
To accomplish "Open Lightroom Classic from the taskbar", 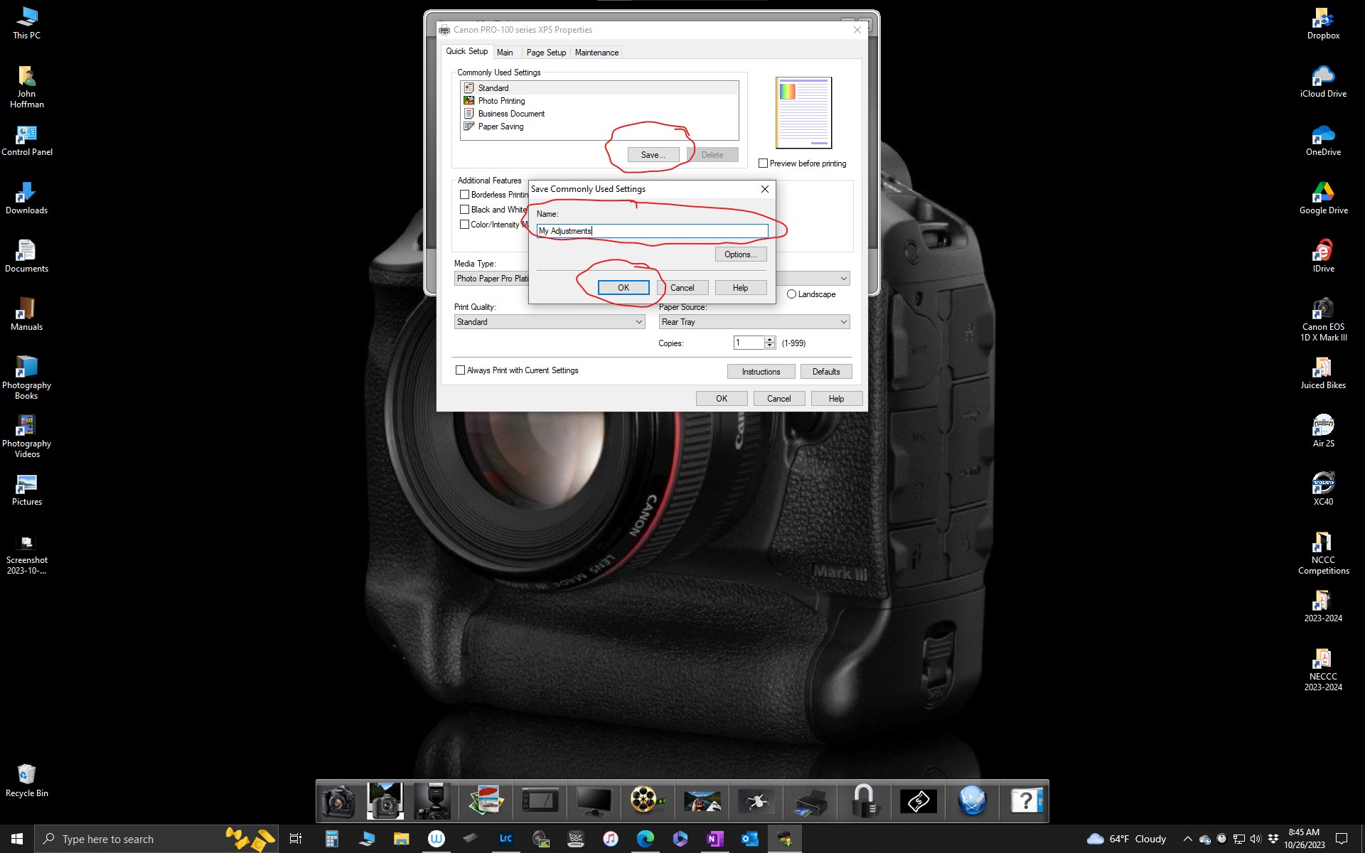I will (x=505, y=839).
